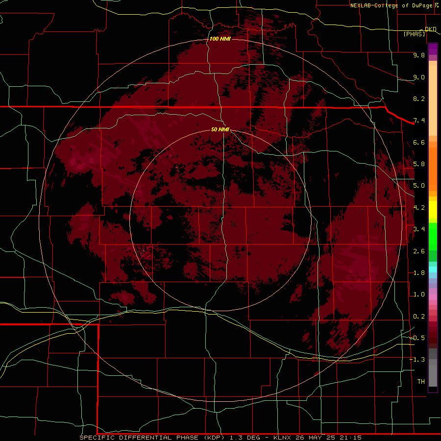Click the 50 NMI range ring label

point(220,129)
